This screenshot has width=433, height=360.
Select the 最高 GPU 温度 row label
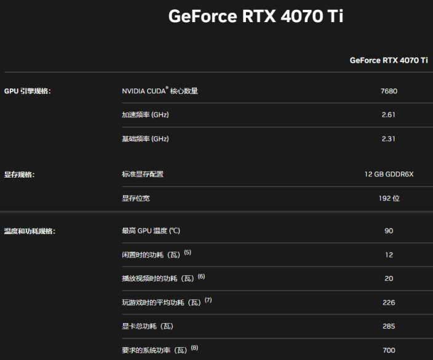[x=151, y=231]
